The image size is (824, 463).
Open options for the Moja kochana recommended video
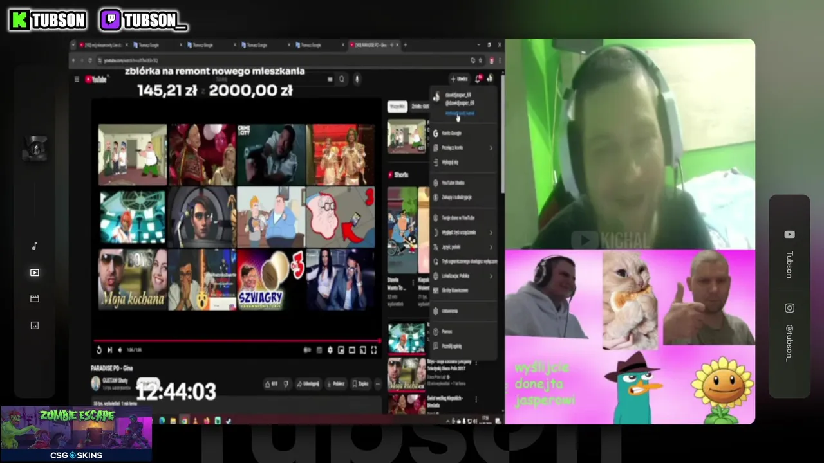coord(476,363)
